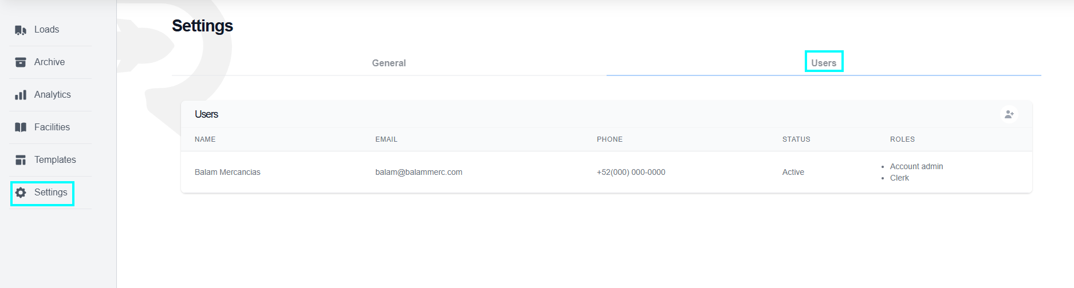Click the Archive box icon
The width and height of the screenshot is (1074, 288).
(21, 62)
